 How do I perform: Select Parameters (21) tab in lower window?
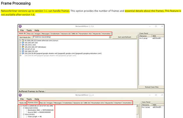point(98,103)
